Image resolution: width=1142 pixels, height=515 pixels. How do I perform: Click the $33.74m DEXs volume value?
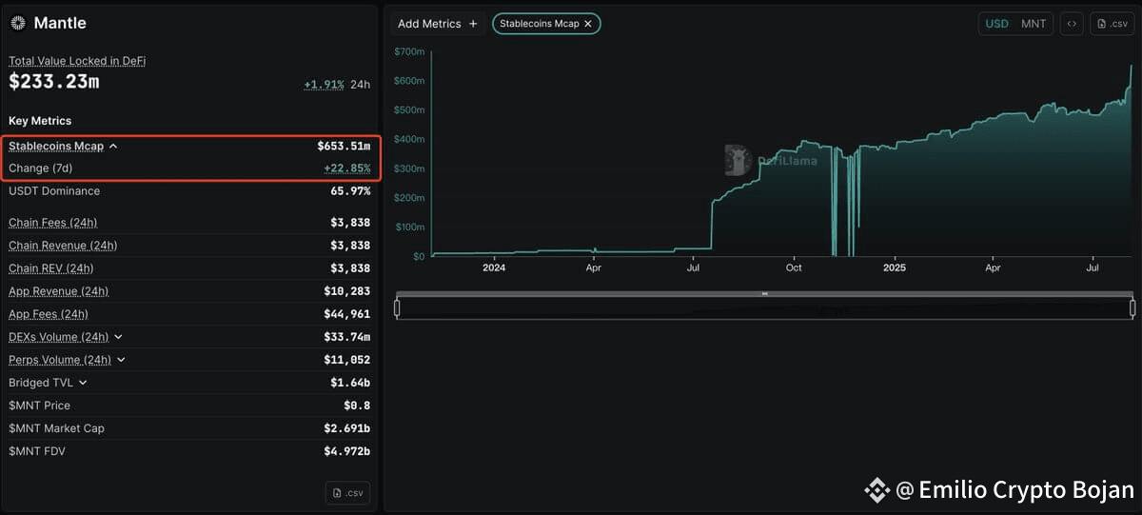[x=346, y=337]
